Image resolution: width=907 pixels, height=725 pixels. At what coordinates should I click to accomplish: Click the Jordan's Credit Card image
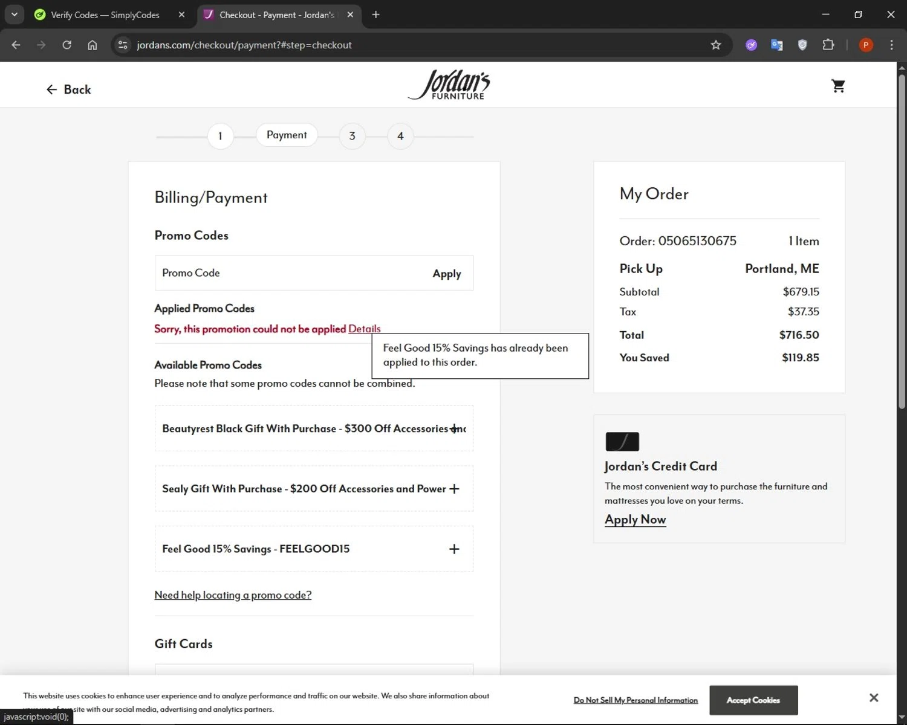[622, 442]
